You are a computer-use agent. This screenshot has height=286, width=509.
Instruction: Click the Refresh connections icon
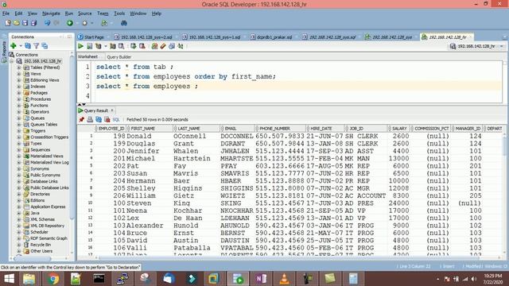click(x=28, y=46)
